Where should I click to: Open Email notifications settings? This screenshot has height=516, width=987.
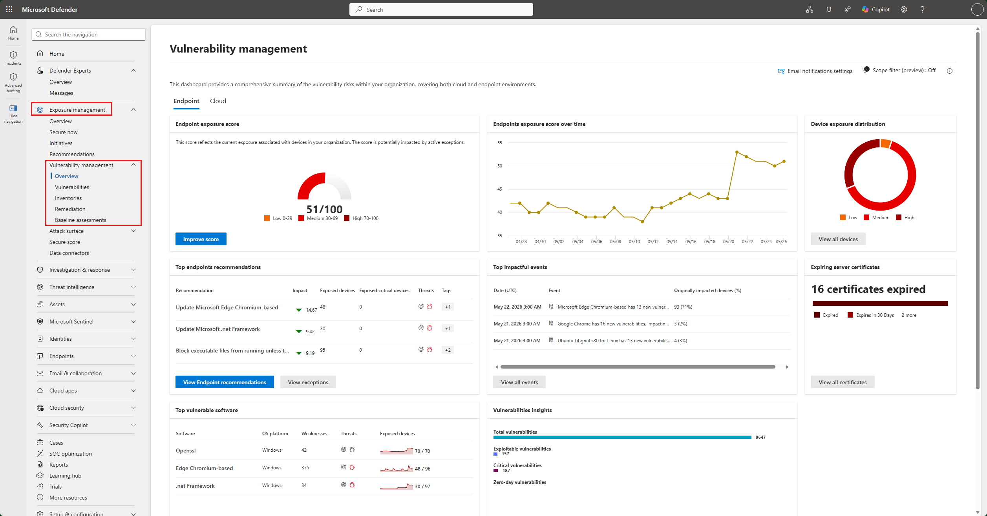[815, 71]
